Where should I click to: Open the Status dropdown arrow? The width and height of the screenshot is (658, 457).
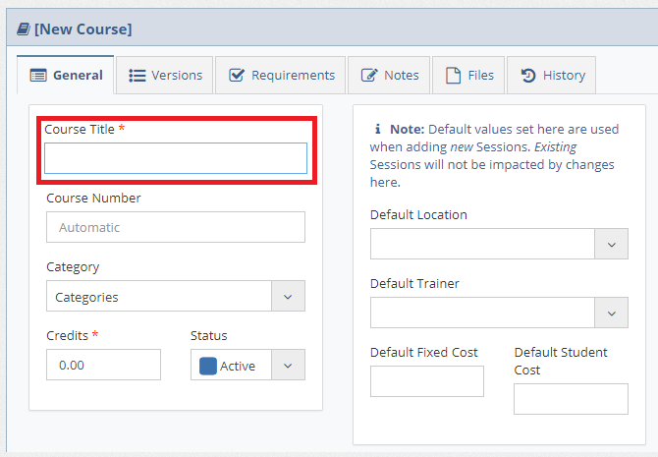pyautogui.click(x=288, y=365)
